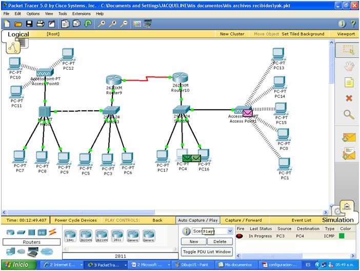
Task: Click the workspace horizontal scrollbar
Action: 81,212
